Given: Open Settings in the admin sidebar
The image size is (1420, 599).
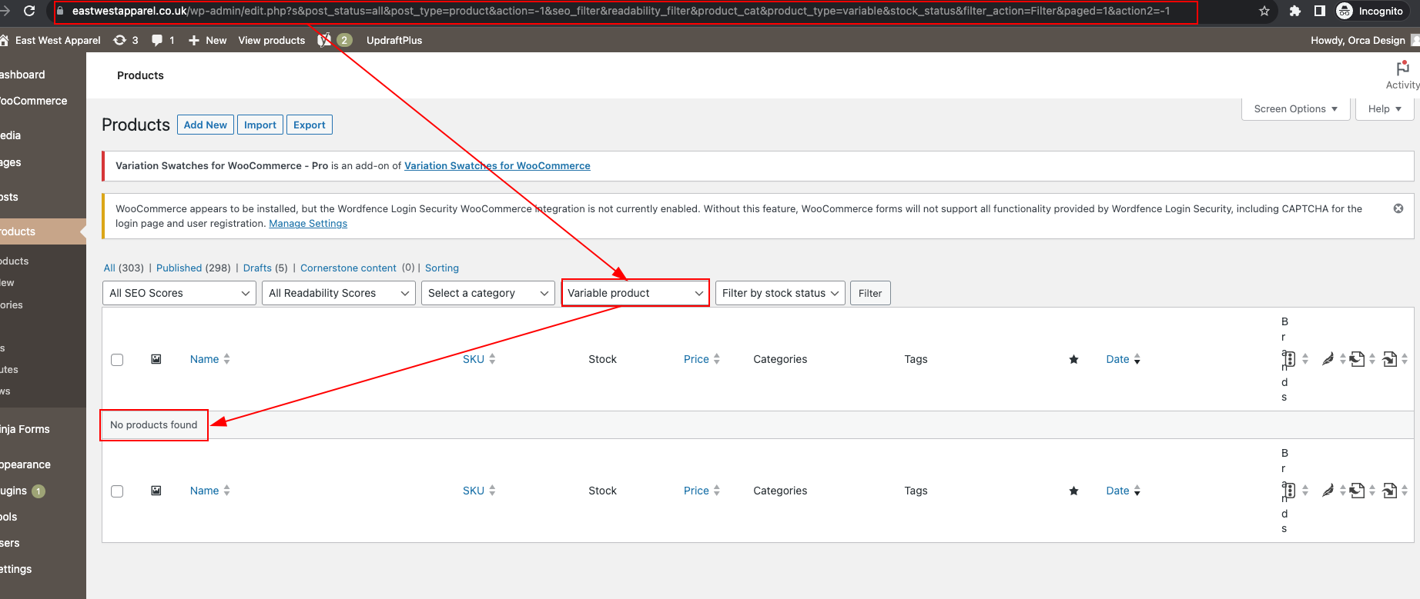Looking at the screenshot, I should [16, 569].
